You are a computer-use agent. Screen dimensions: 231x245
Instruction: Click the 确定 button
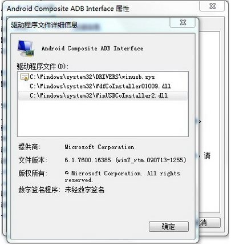(169, 227)
